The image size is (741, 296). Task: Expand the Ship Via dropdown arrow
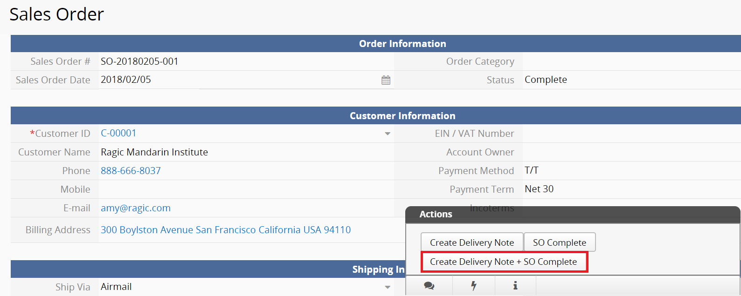[x=388, y=287]
